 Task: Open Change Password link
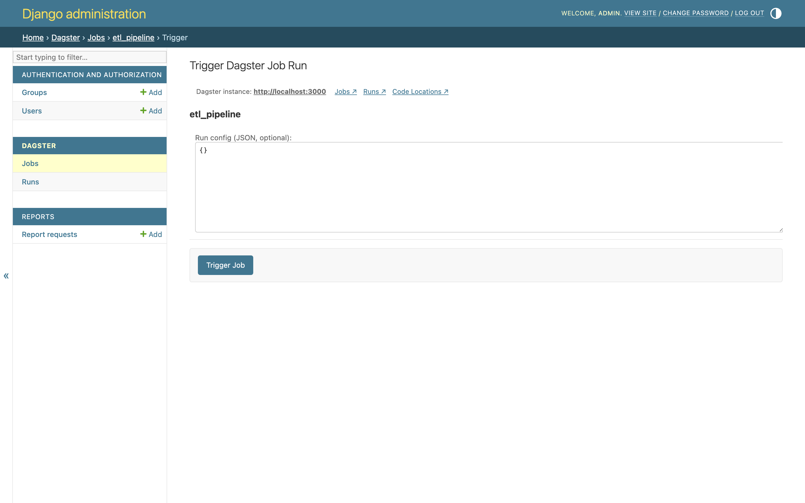point(695,13)
